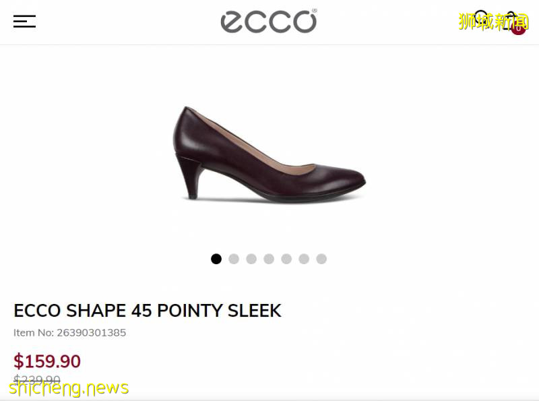539x401 pixels.
Task: Select the fifth carousel pagination dot
Action: tap(286, 259)
